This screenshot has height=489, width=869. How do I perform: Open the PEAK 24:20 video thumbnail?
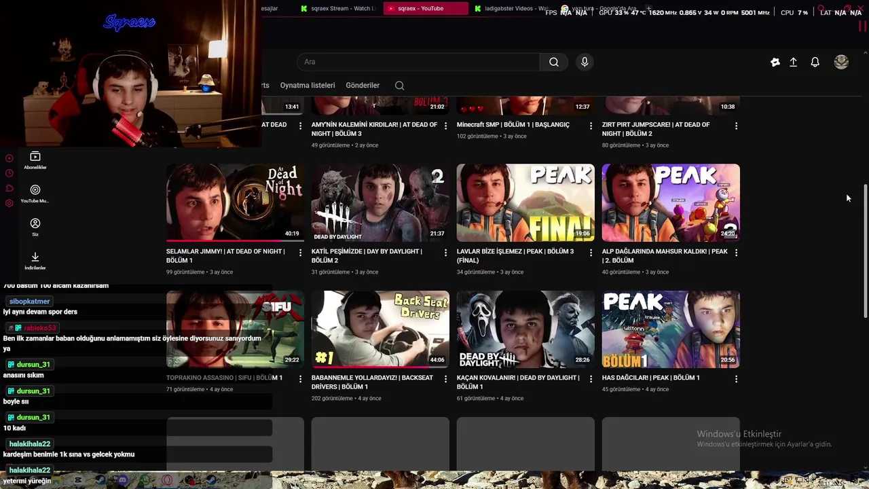click(x=671, y=202)
